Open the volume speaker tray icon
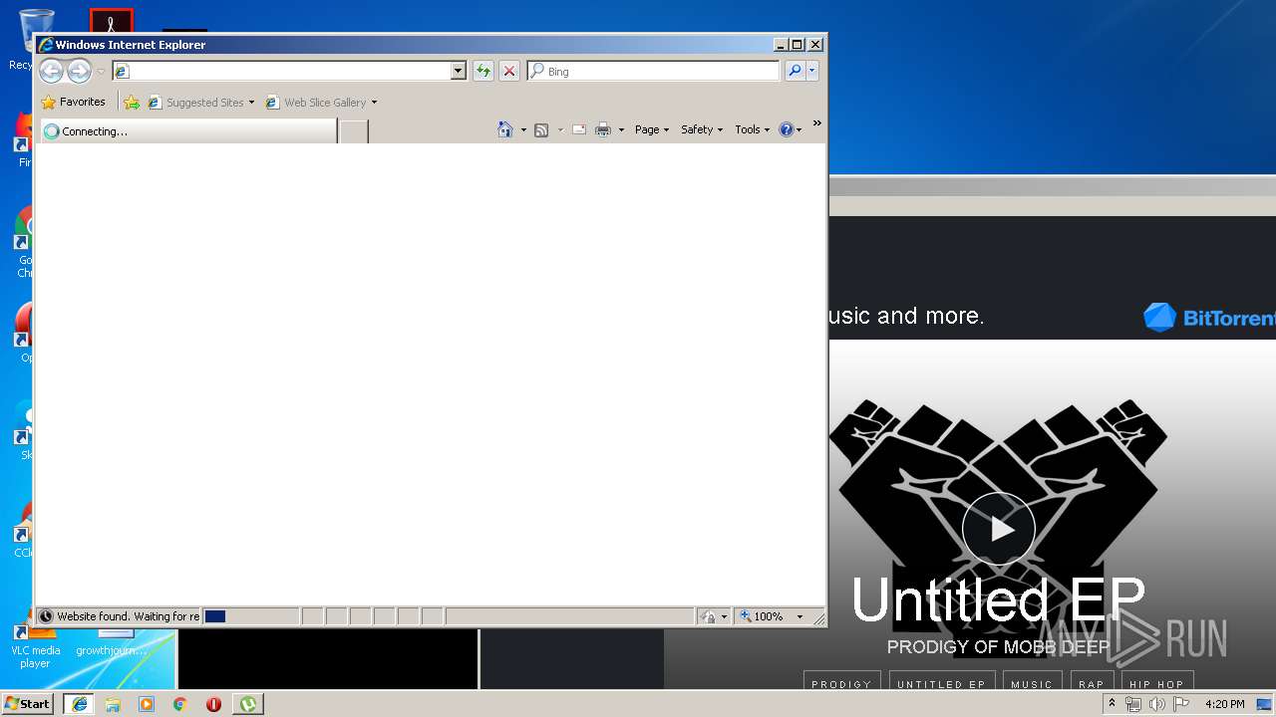This screenshot has height=717, width=1276. pos(1157,704)
